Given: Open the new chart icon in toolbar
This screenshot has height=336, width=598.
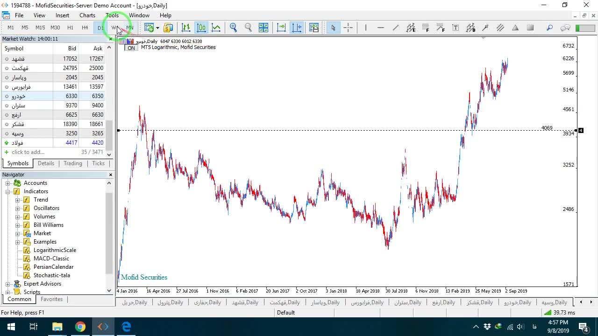Looking at the screenshot, I should pyautogui.click(x=149, y=28).
